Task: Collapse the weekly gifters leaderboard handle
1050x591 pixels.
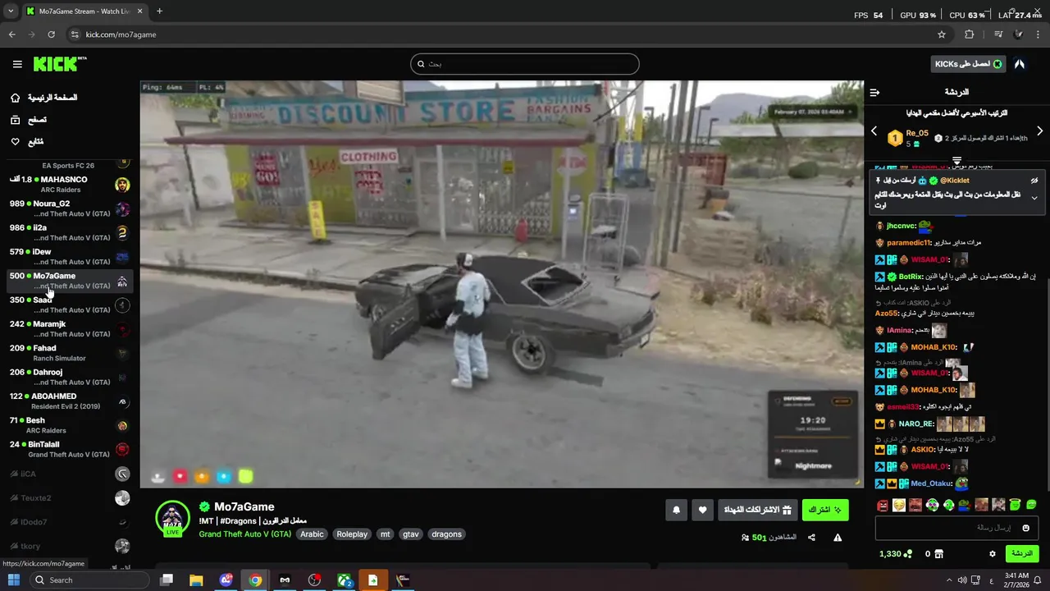Action: [956, 161]
